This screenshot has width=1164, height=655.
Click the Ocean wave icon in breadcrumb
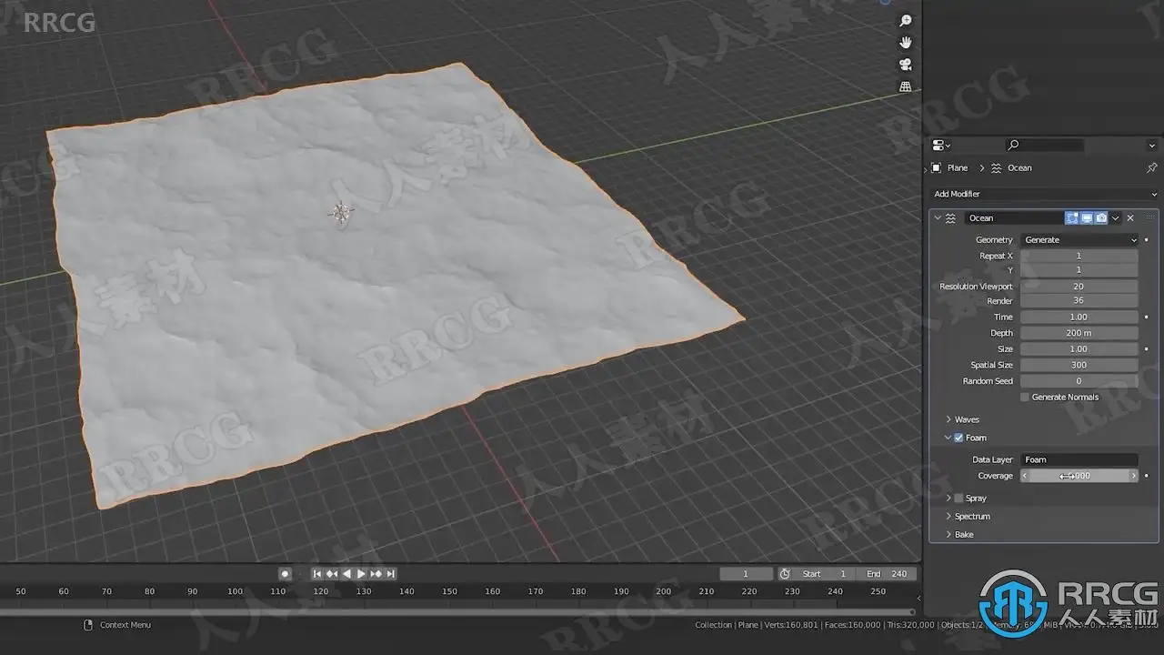[x=996, y=168]
